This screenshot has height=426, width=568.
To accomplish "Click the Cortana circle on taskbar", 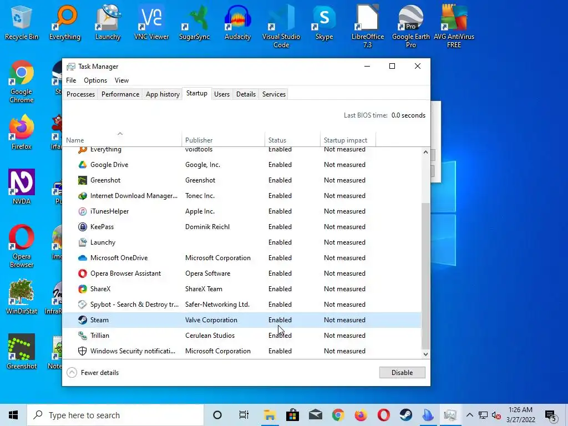I will coord(217,415).
